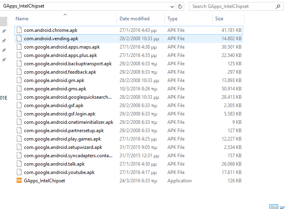
Task: Click the com.google.android.gsf.apk file icon
Action: [19, 105]
